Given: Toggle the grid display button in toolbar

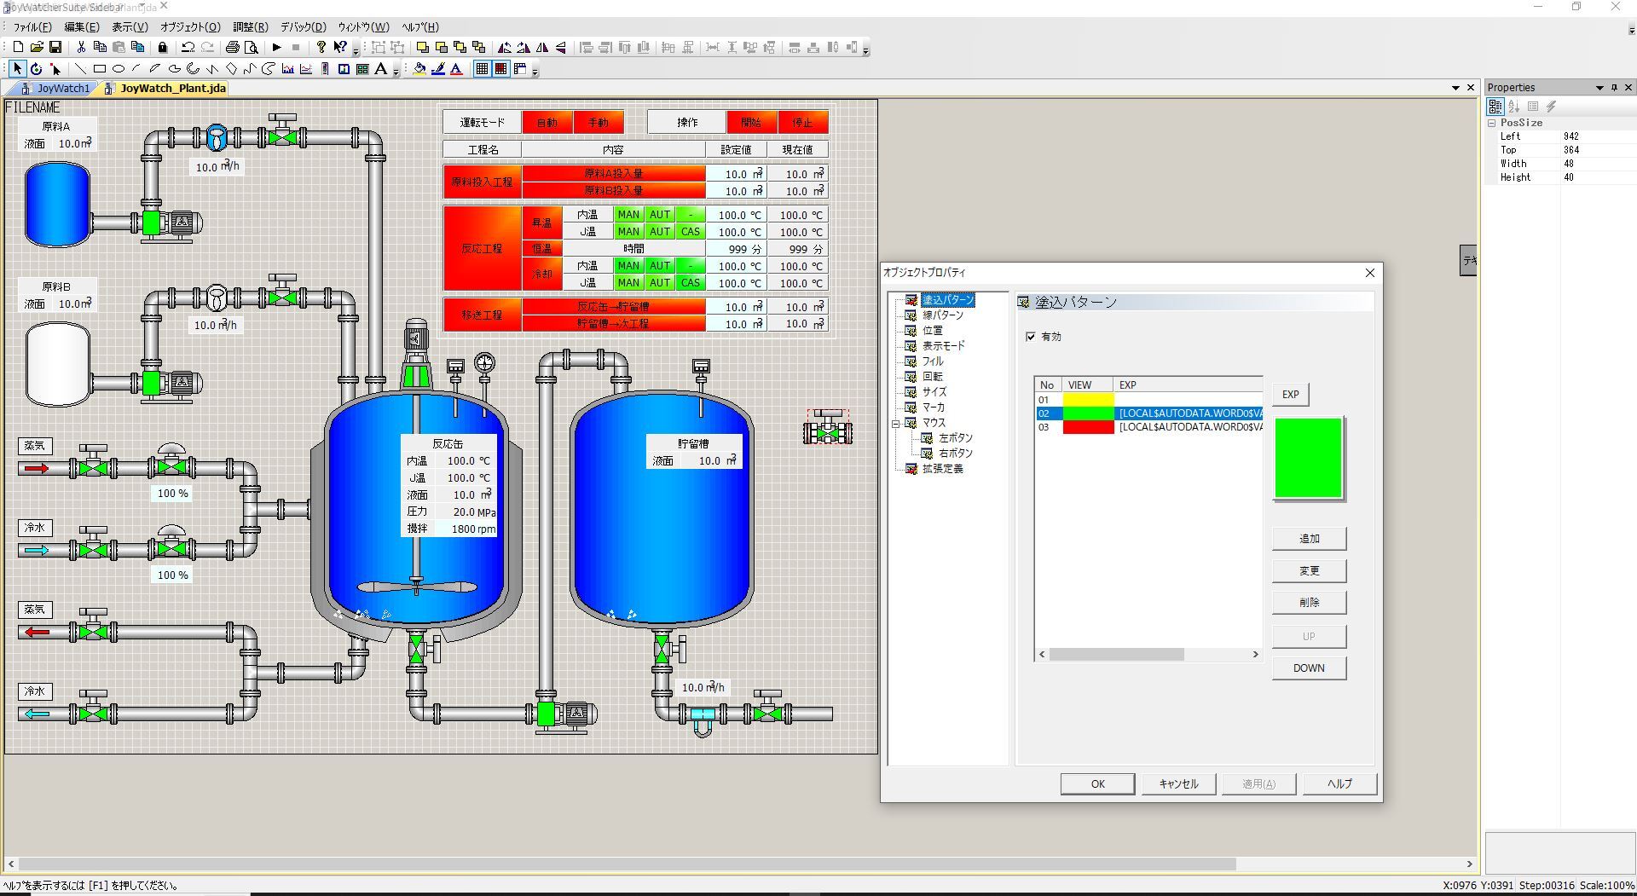Looking at the screenshot, I should point(482,69).
